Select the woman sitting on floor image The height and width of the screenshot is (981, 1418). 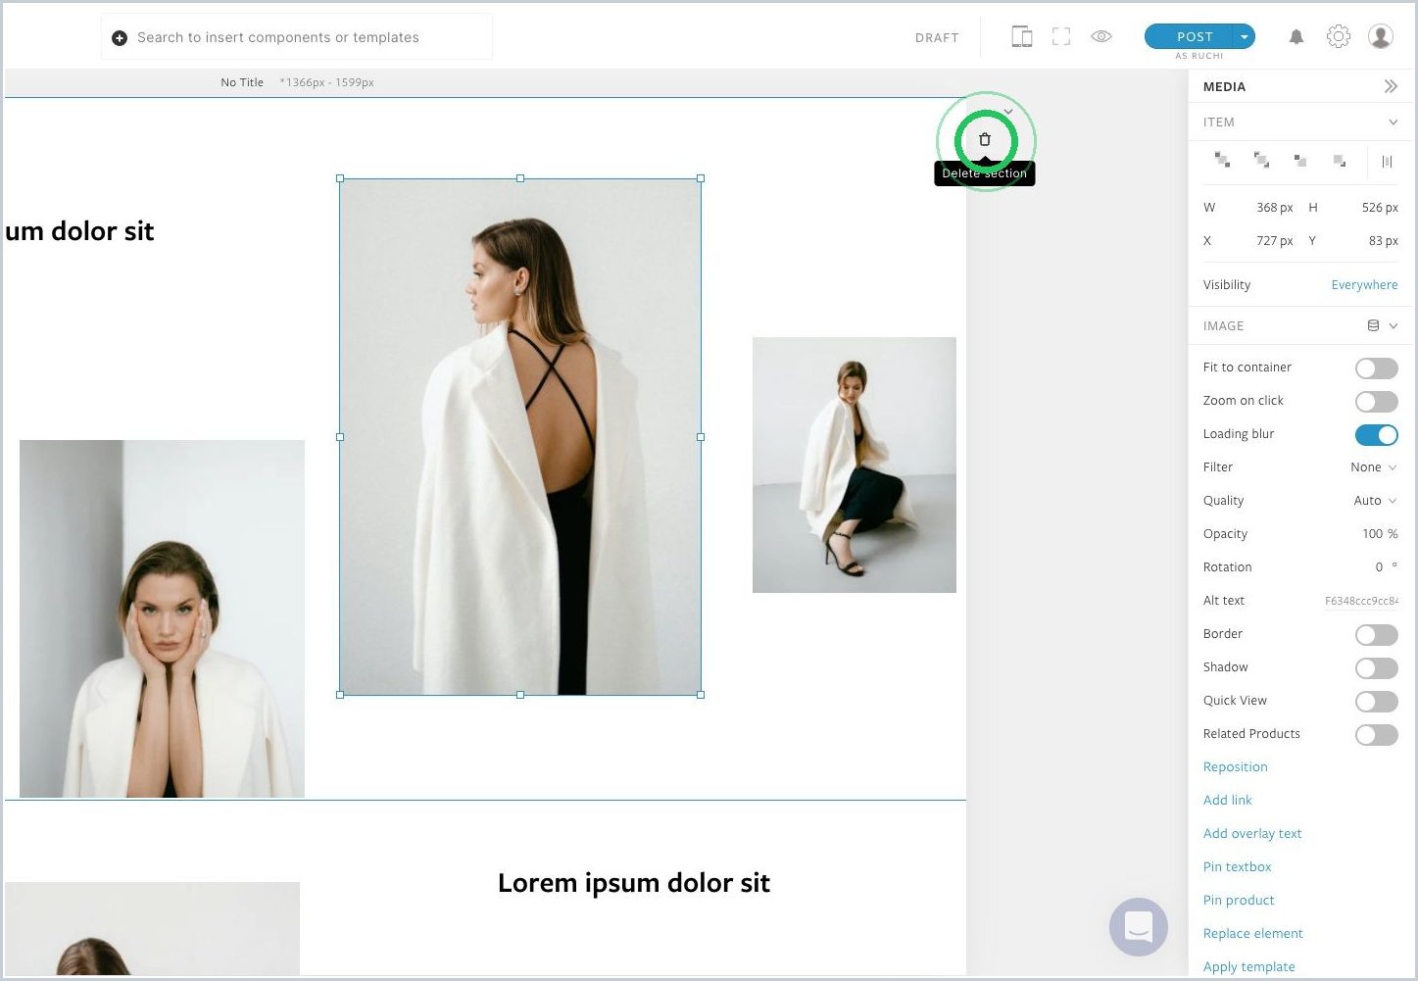pyautogui.click(x=855, y=465)
